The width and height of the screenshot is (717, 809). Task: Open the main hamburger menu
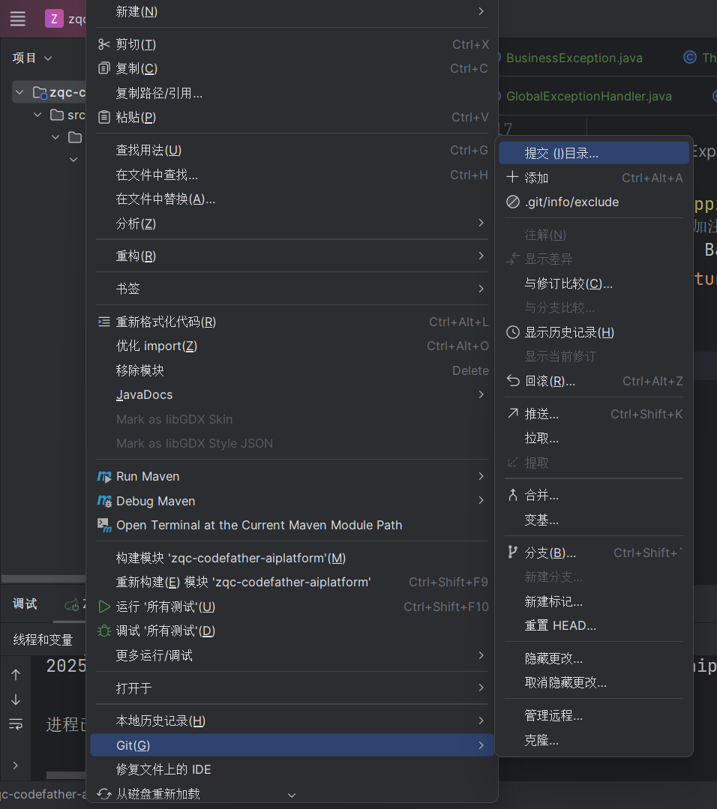click(x=18, y=19)
